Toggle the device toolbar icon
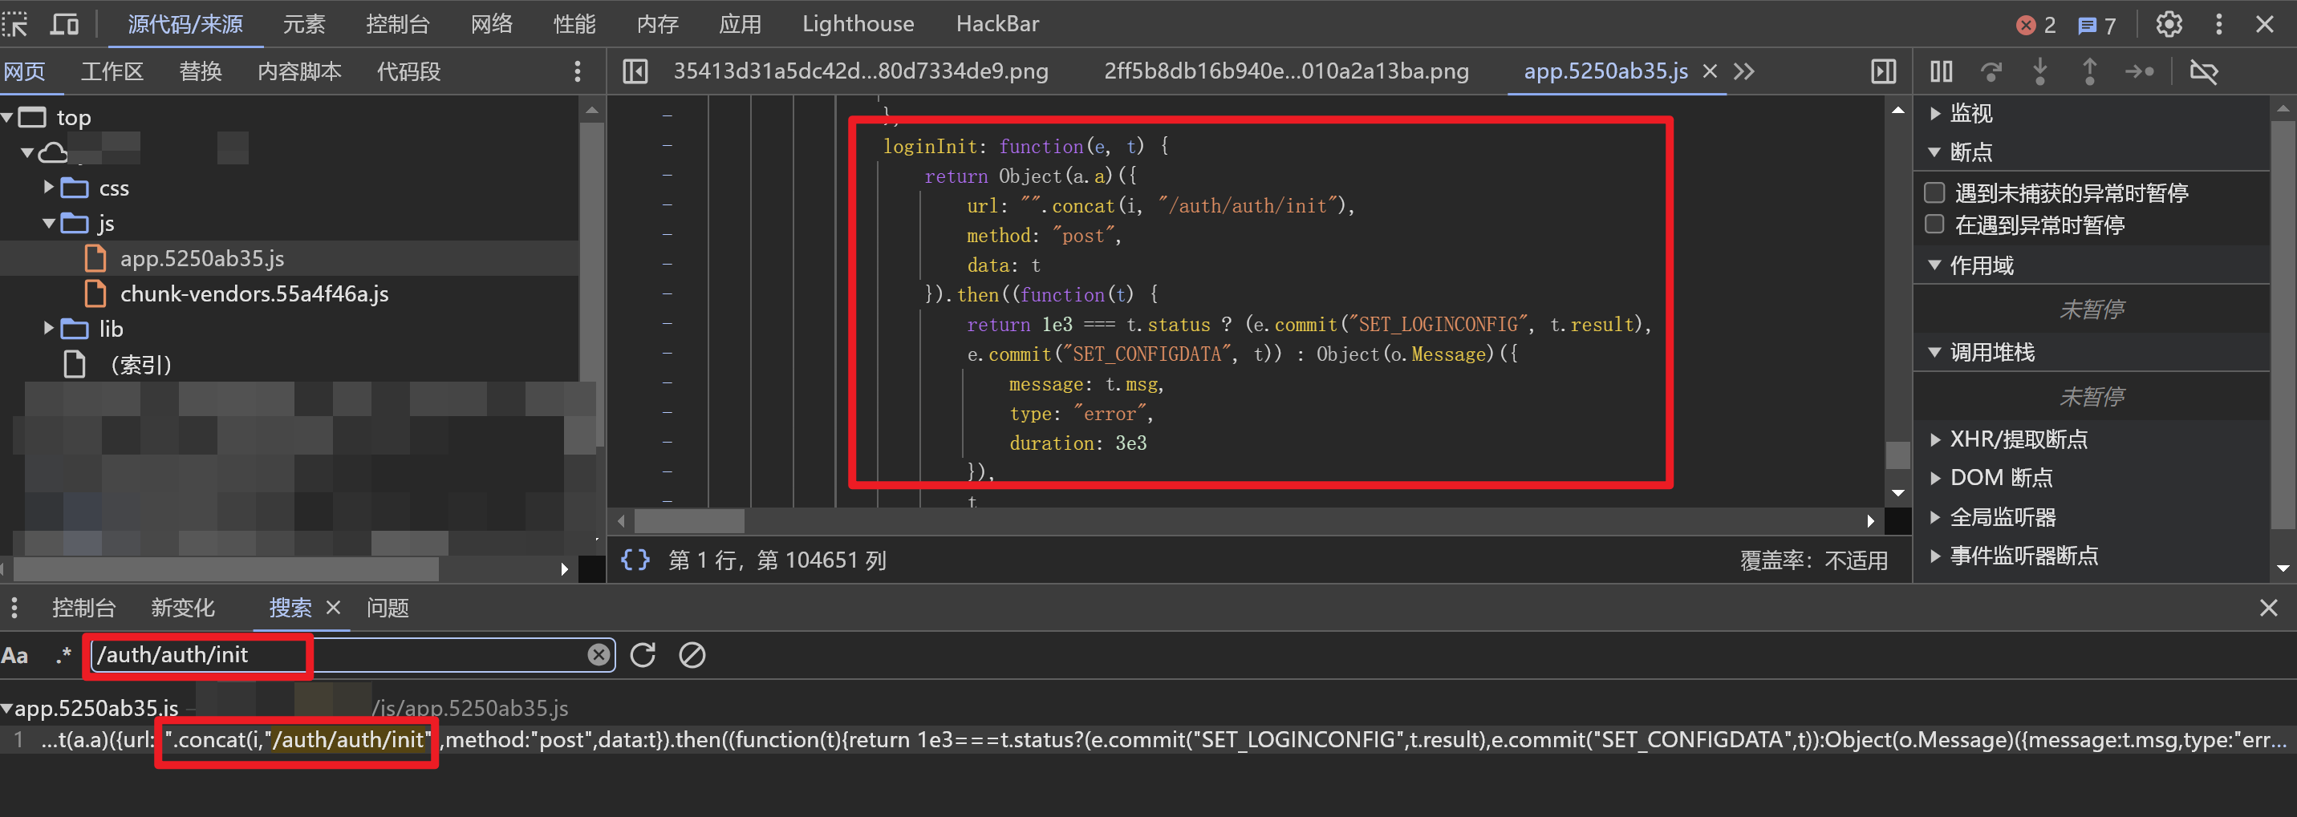The image size is (2297, 817). [64, 24]
